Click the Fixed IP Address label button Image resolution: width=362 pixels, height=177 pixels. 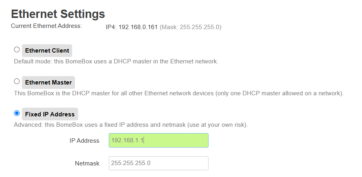(x=50, y=114)
